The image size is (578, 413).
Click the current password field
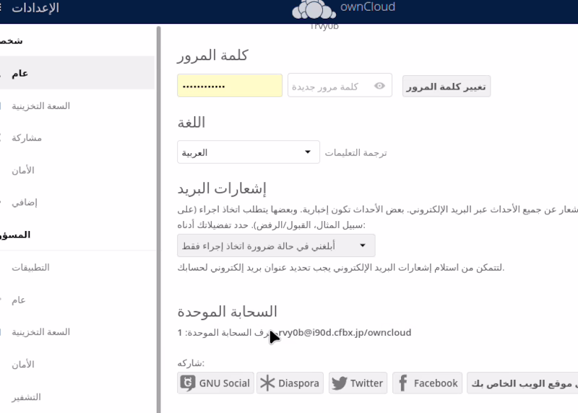230,86
